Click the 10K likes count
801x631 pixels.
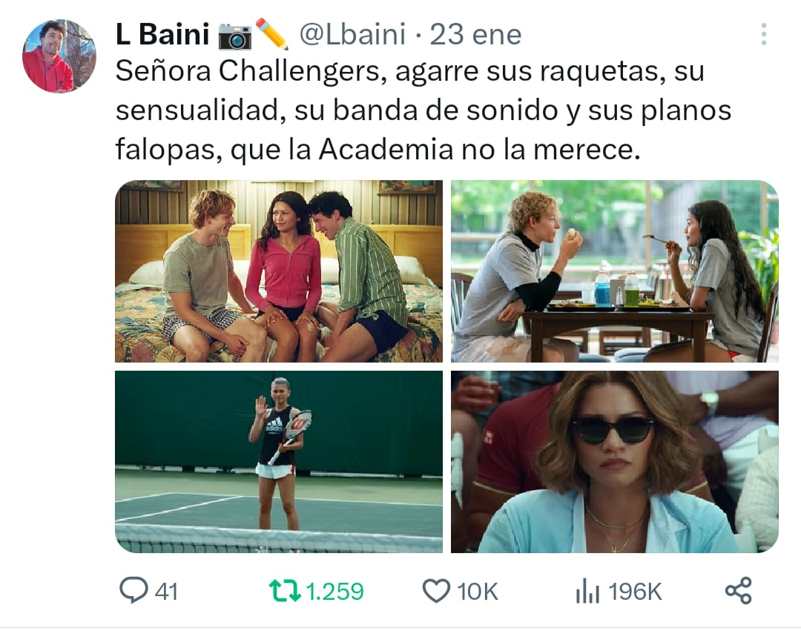point(478,592)
